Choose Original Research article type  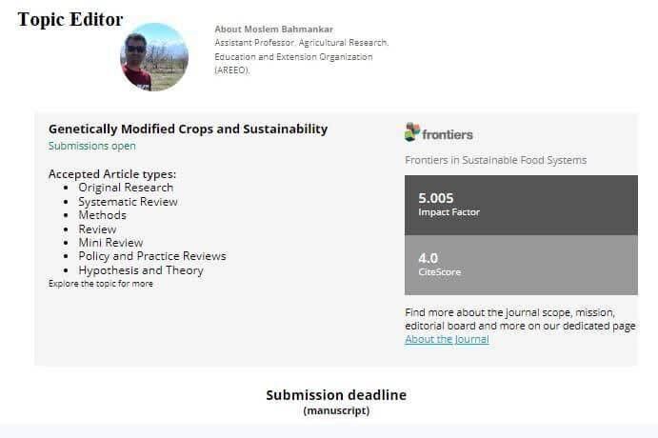click(x=126, y=188)
